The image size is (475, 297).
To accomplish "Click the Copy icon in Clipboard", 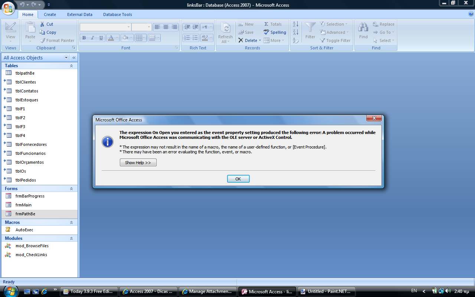I will pyautogui.click(x=42, y=32).
